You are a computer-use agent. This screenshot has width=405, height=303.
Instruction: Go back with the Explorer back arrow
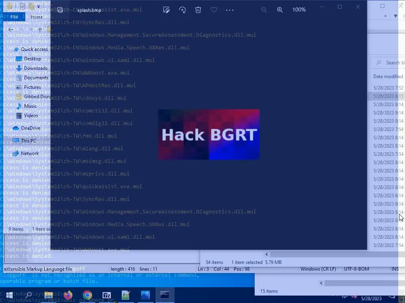pyautogui.click(x=11, y=29)
